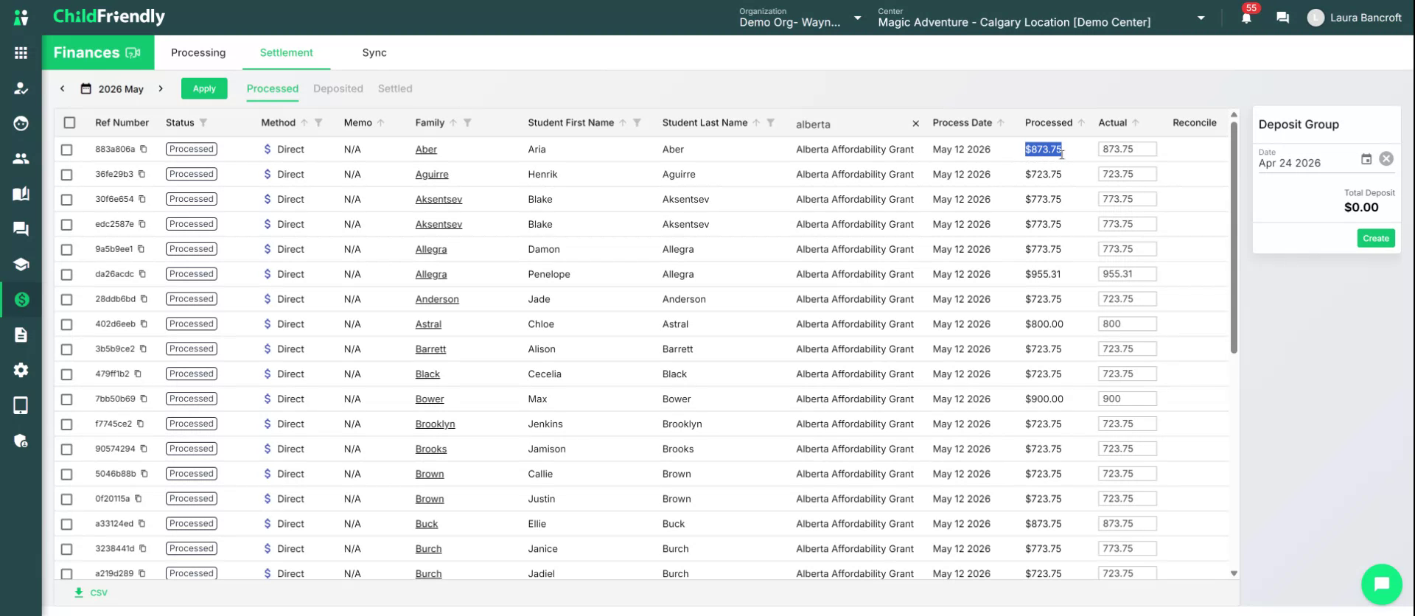Screen dimensions: 1415x616
Task: Check the row for ref 883a806a
Action: (x=66, y=150)
